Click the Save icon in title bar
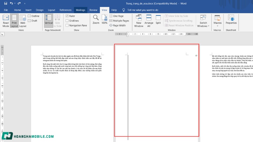The height and width of the screenshot is (142, 253). pos(6,3)
